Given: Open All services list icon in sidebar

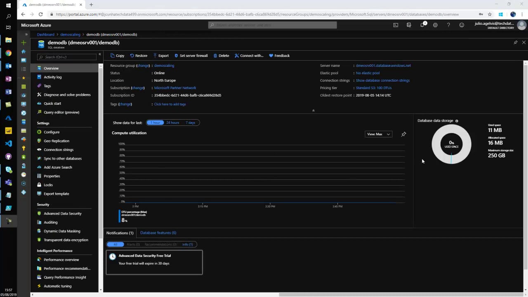Looking at the screenshot, I should (x=24, y=69).
